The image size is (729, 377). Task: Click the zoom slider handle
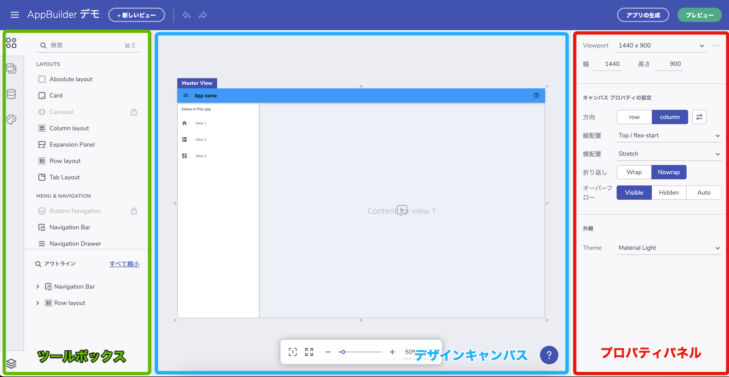pos(343,352)
